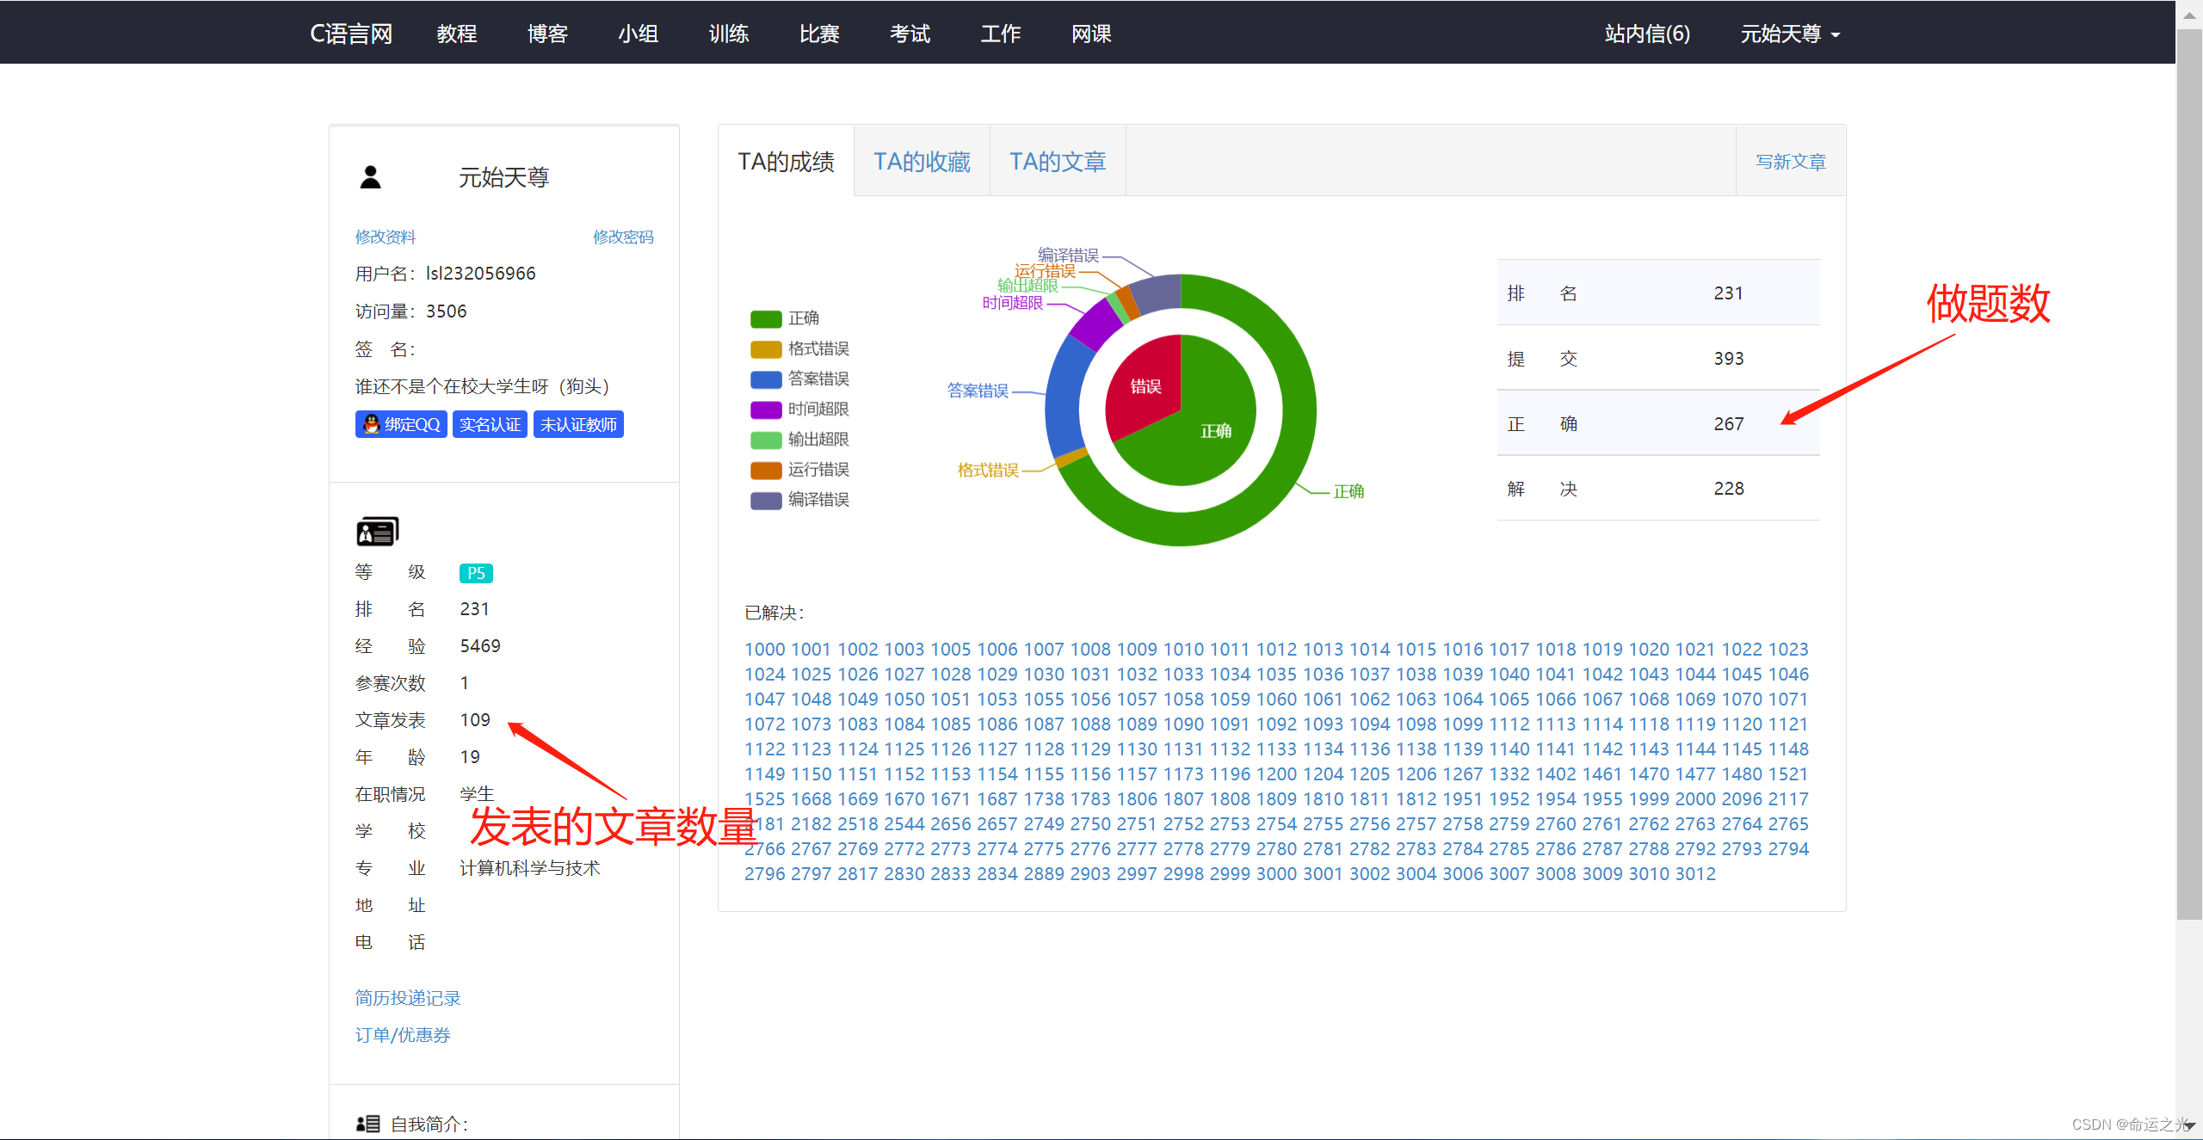Switch to the TA的文章 tab

click(x=1058, y=162)
